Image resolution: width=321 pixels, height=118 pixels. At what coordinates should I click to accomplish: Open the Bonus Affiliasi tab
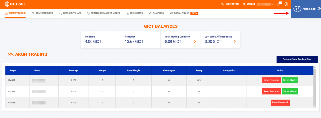tap(70, 13)
